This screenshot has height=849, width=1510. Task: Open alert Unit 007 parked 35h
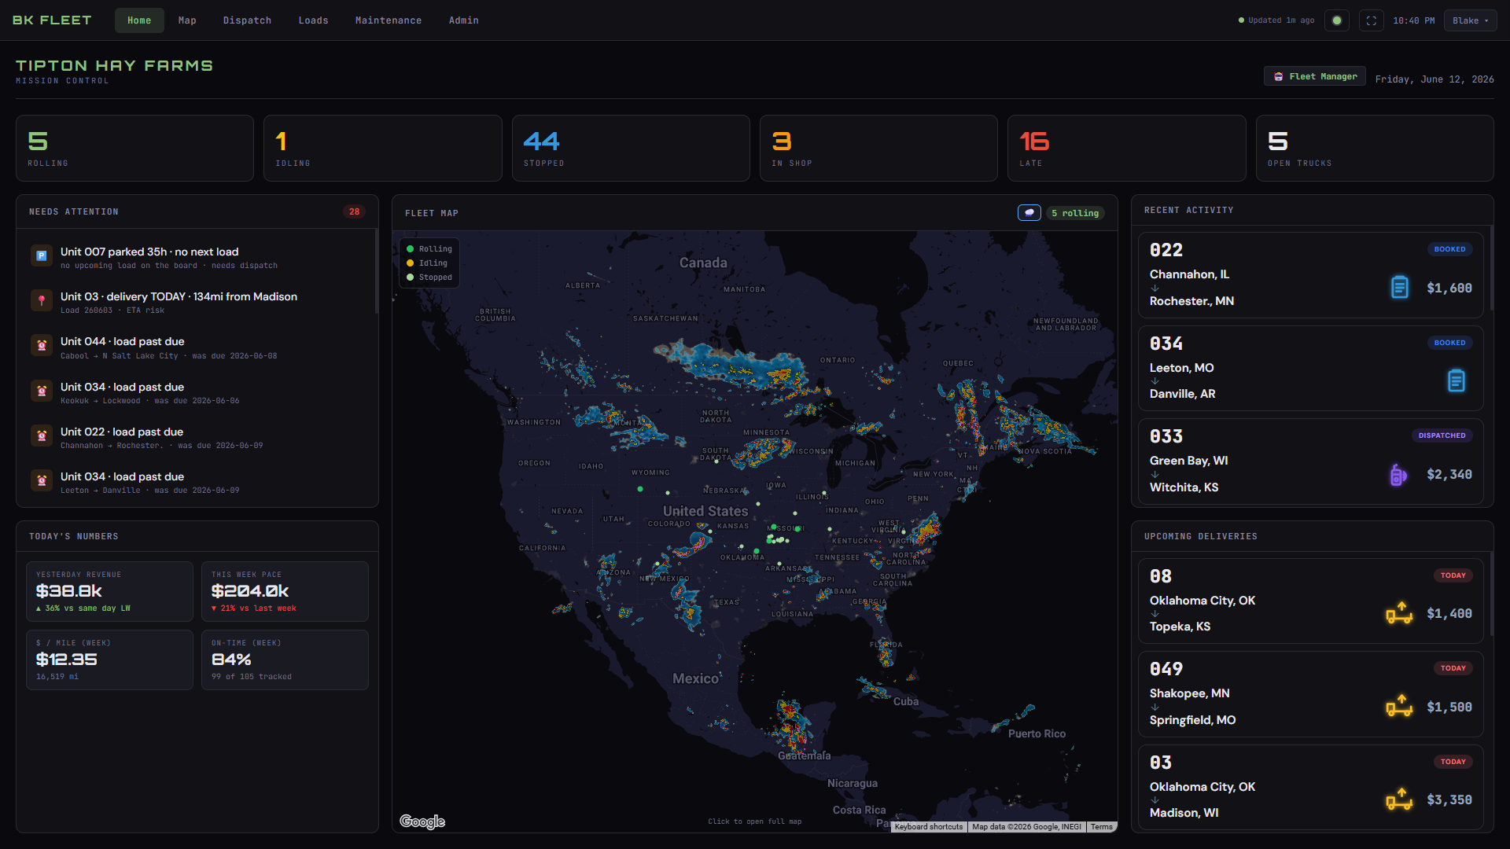click(x=197, y=257)
